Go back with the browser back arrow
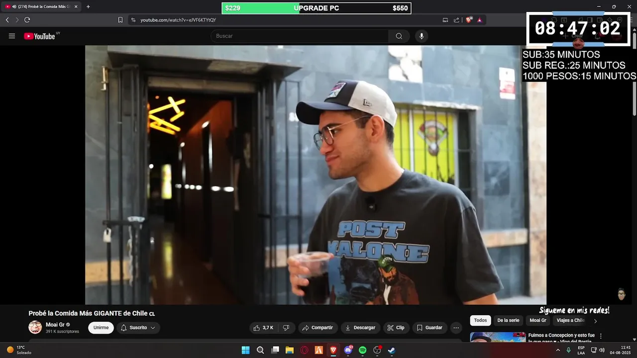 [x=7, y=20]
